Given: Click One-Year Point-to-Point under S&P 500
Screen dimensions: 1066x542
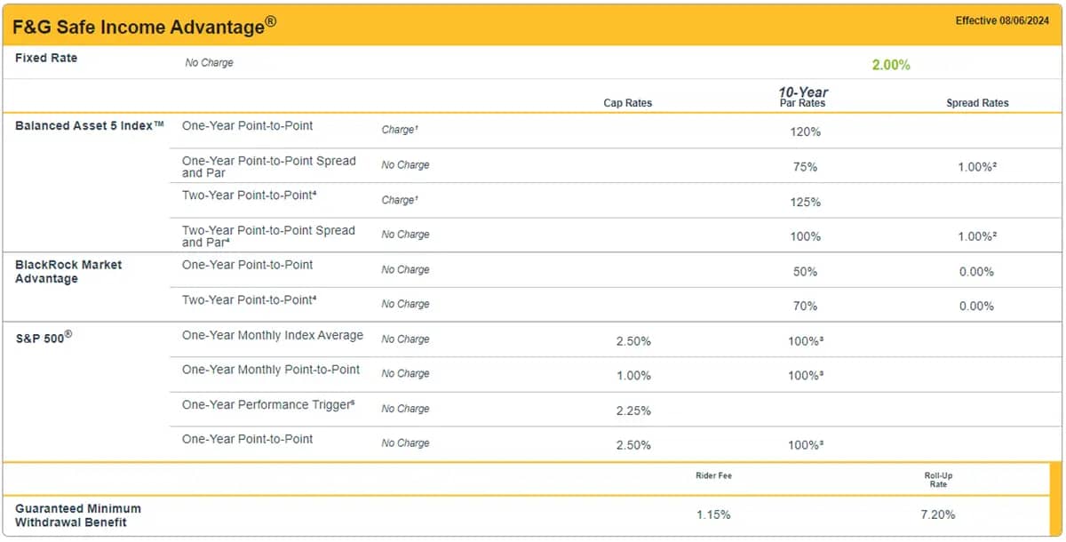Looking at the screenshot, I should click(247, 439).
